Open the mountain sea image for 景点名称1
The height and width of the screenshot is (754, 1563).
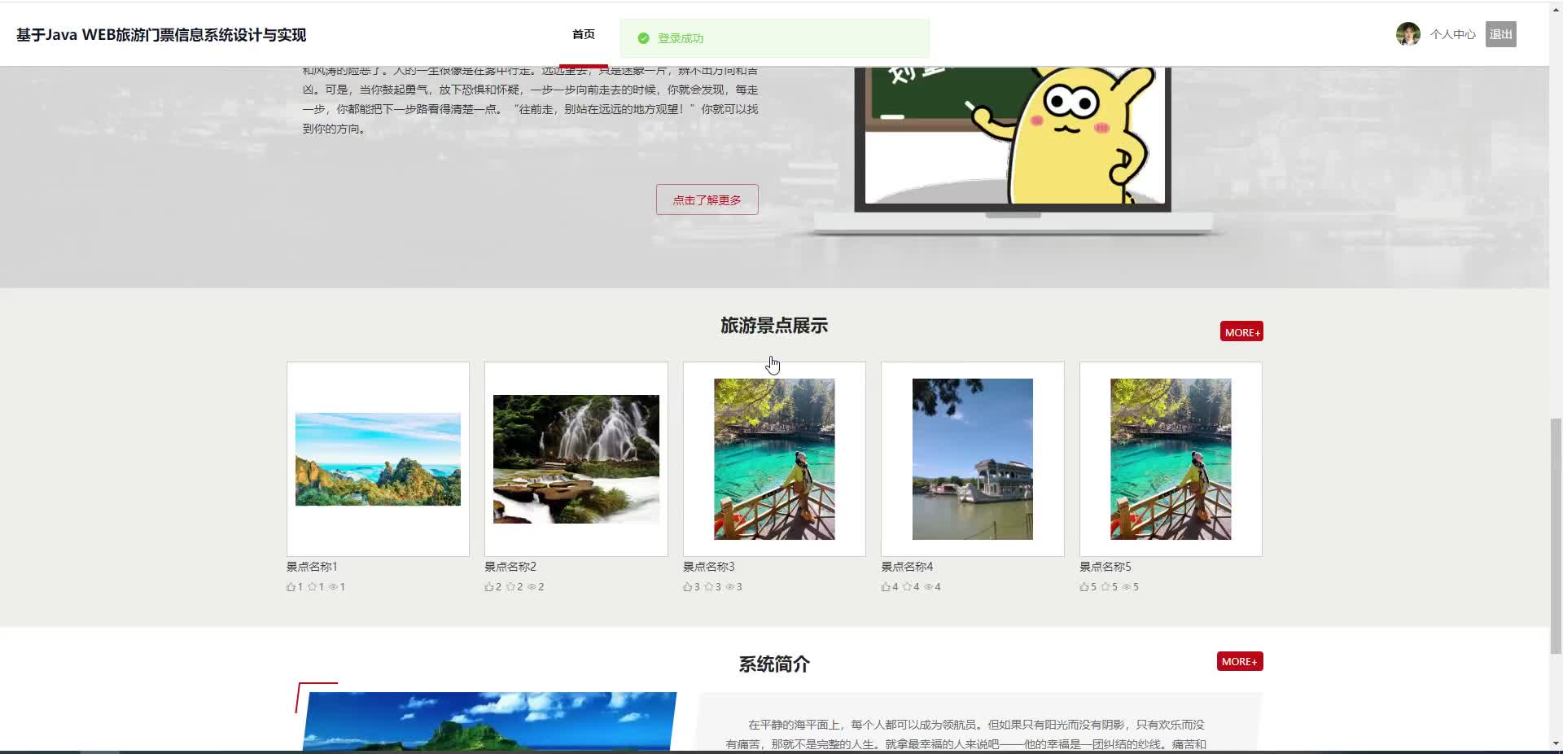[x=378, y=459]
